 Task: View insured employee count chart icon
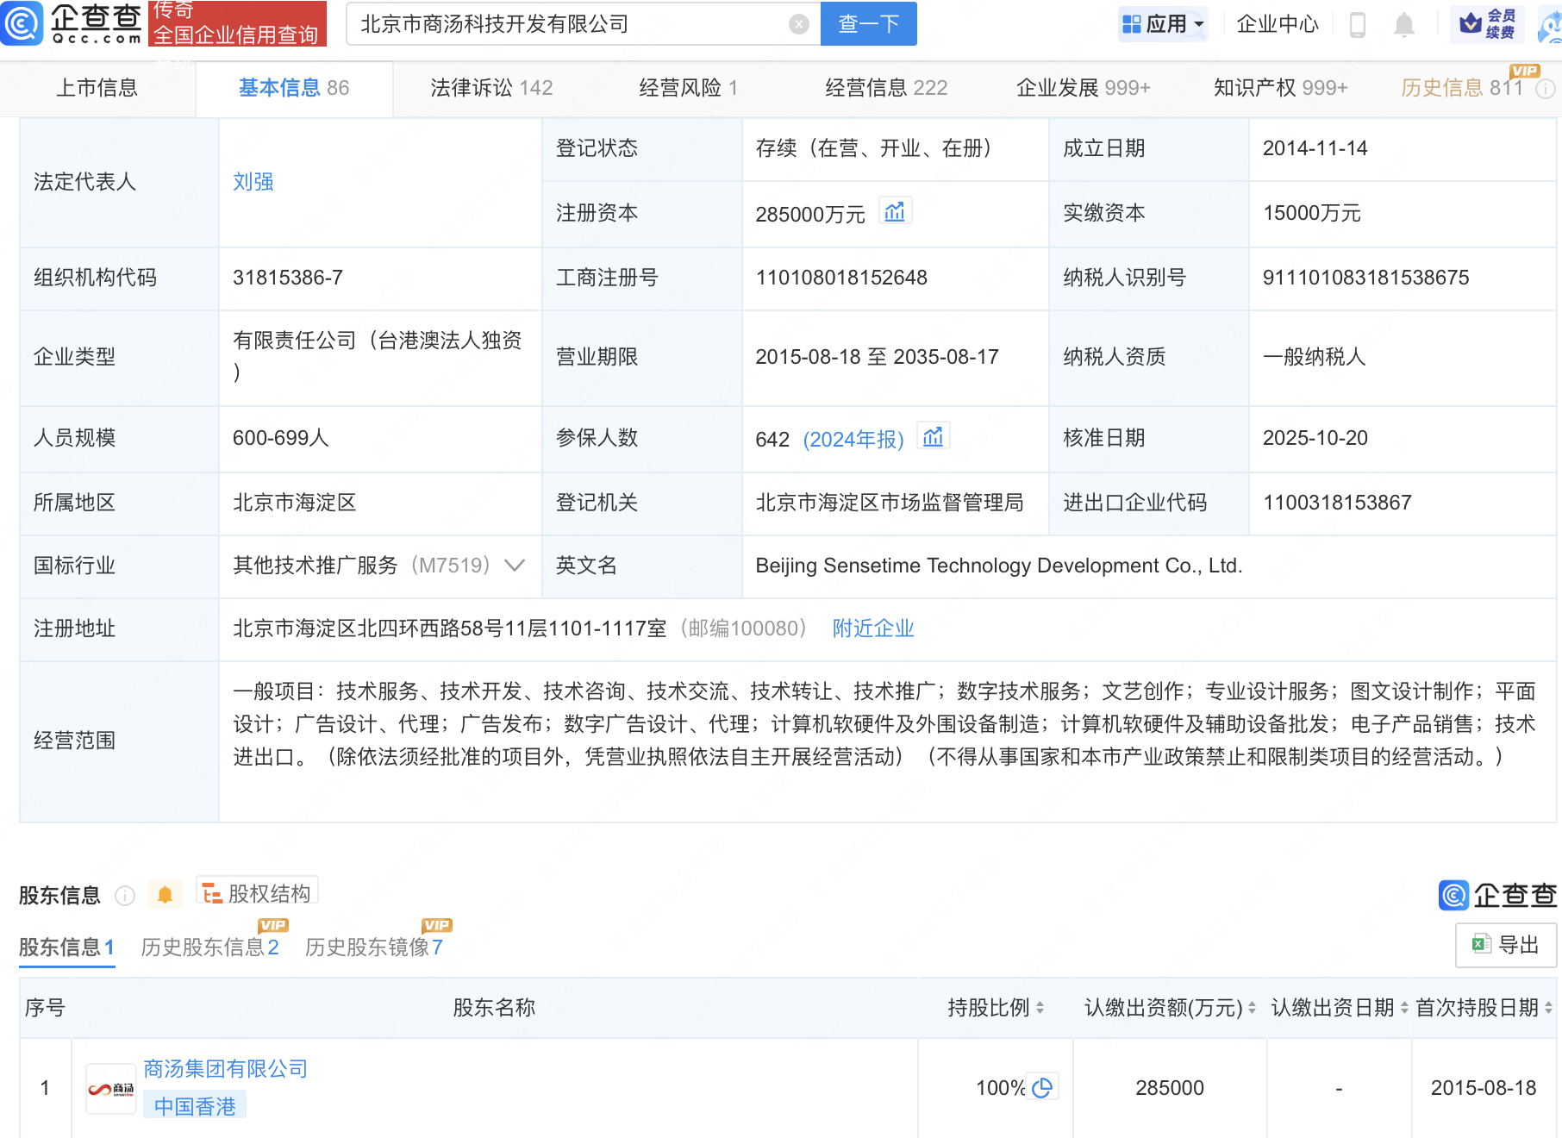(x=933, y=437)
